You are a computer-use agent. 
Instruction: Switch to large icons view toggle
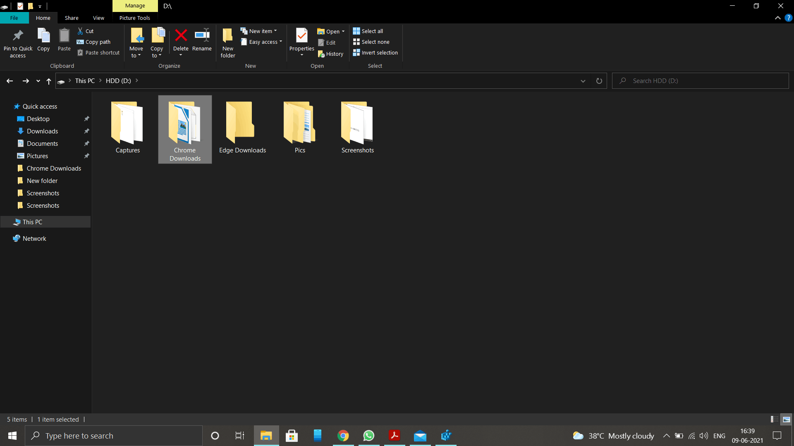point(786,419)
